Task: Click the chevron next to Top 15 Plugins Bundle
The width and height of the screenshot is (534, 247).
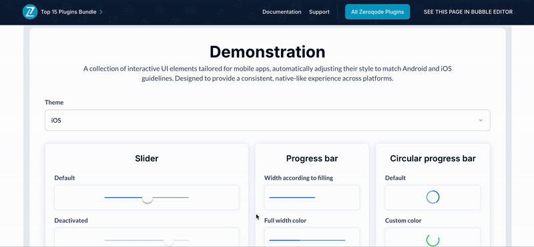Action: click(101, 12)
